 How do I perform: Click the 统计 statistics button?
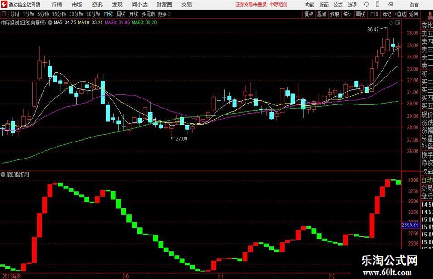pyautogui.click(x=347, y=14)
